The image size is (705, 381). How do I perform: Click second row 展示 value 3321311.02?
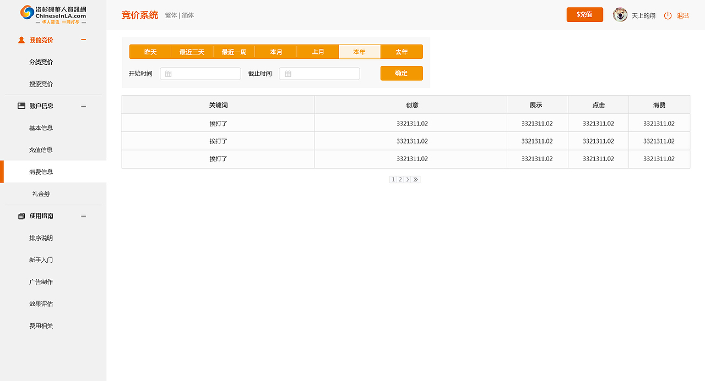(x=537, y=141)
